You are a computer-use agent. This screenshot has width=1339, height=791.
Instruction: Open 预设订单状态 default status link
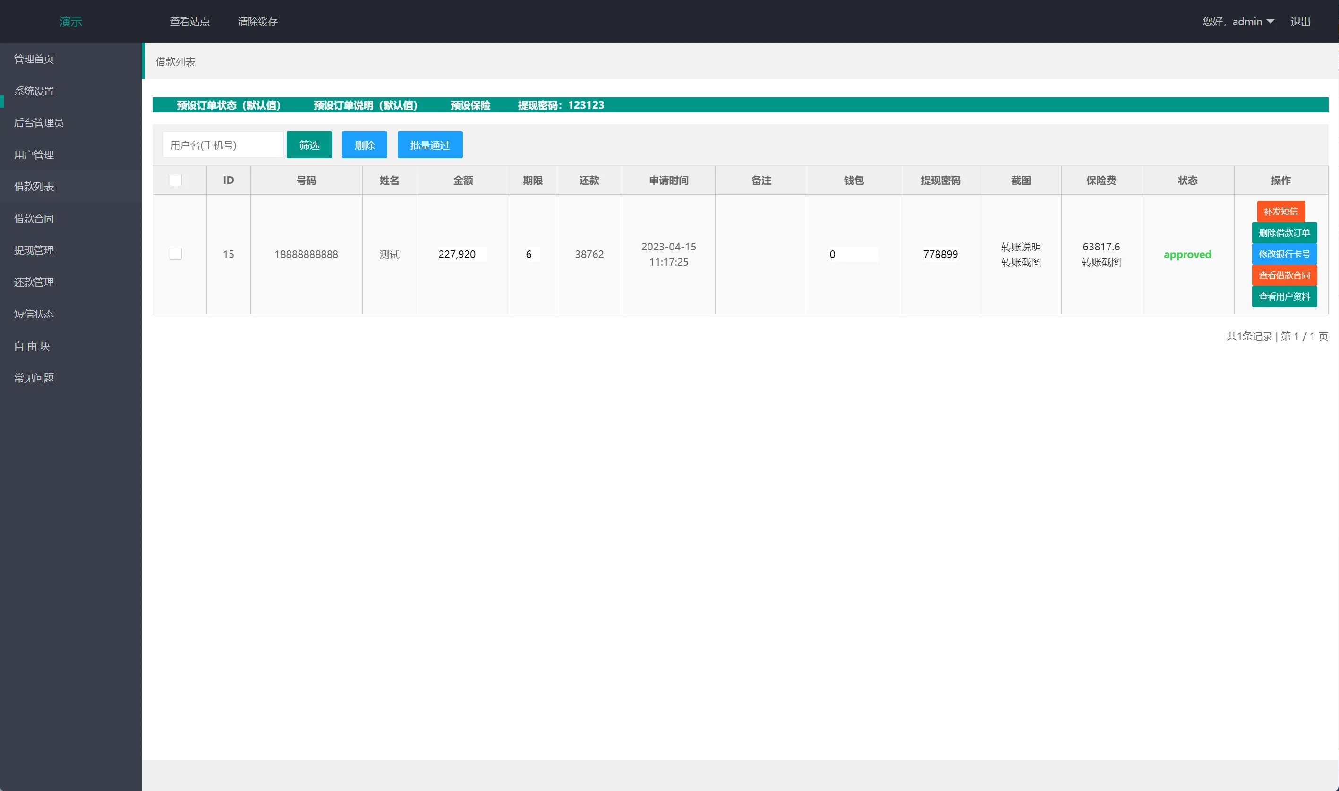[x=229, y=105]
